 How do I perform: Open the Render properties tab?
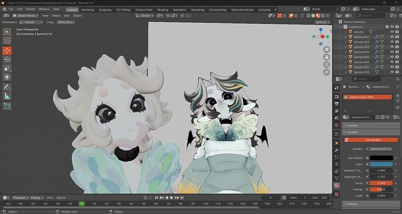tap(337, 97)
